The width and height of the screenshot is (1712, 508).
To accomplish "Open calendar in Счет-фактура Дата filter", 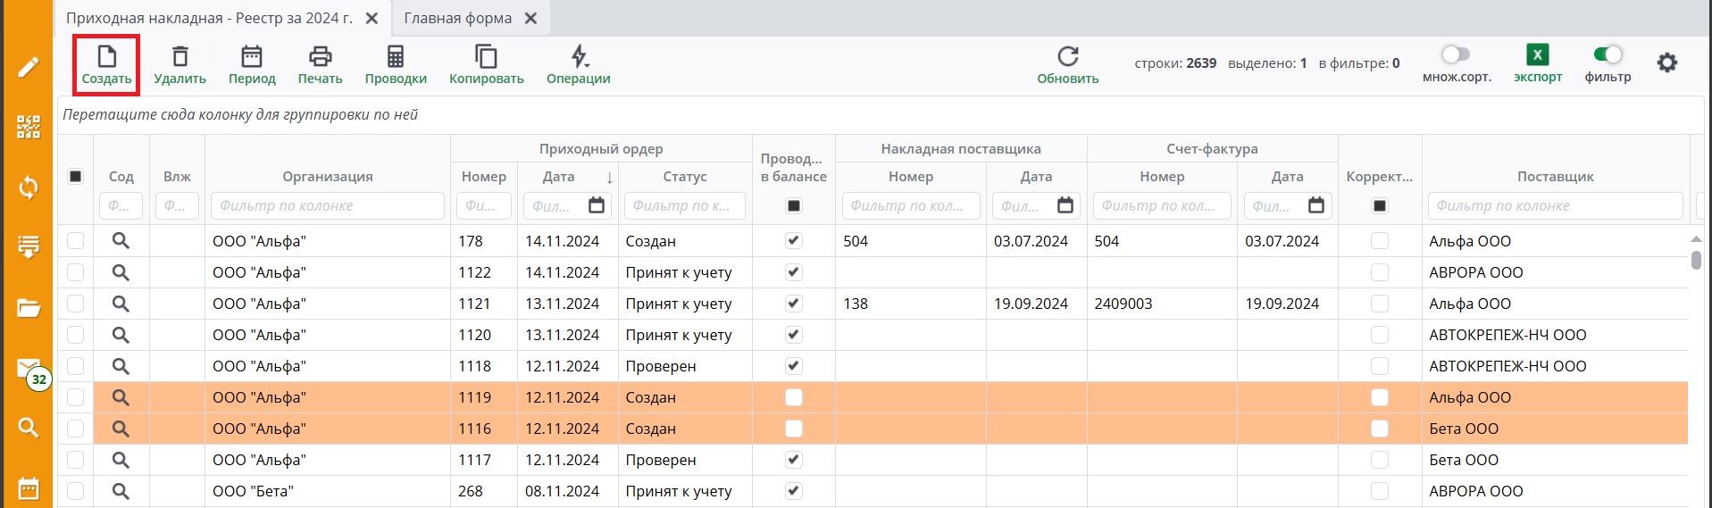I will [1315, 206].
